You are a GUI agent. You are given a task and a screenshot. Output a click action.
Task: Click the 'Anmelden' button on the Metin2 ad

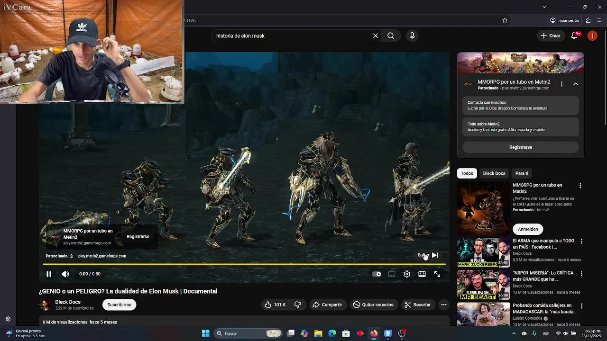[528, 229]
